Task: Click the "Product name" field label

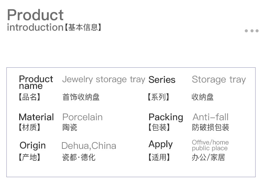Action: 36,82
